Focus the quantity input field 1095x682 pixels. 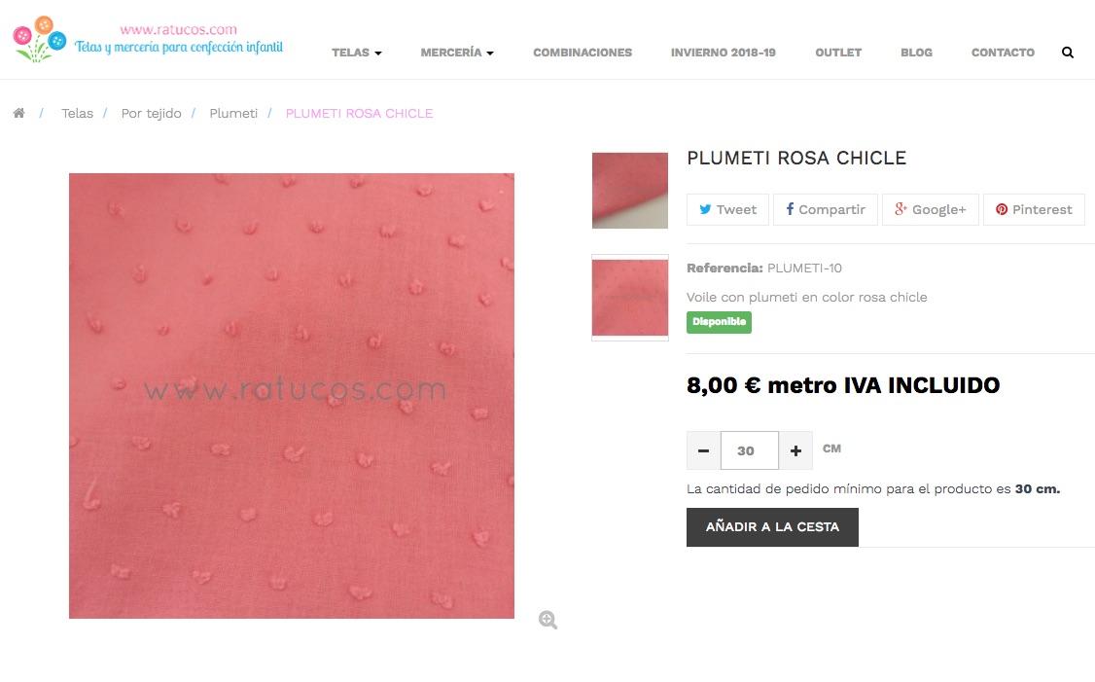tap(750, 450)
